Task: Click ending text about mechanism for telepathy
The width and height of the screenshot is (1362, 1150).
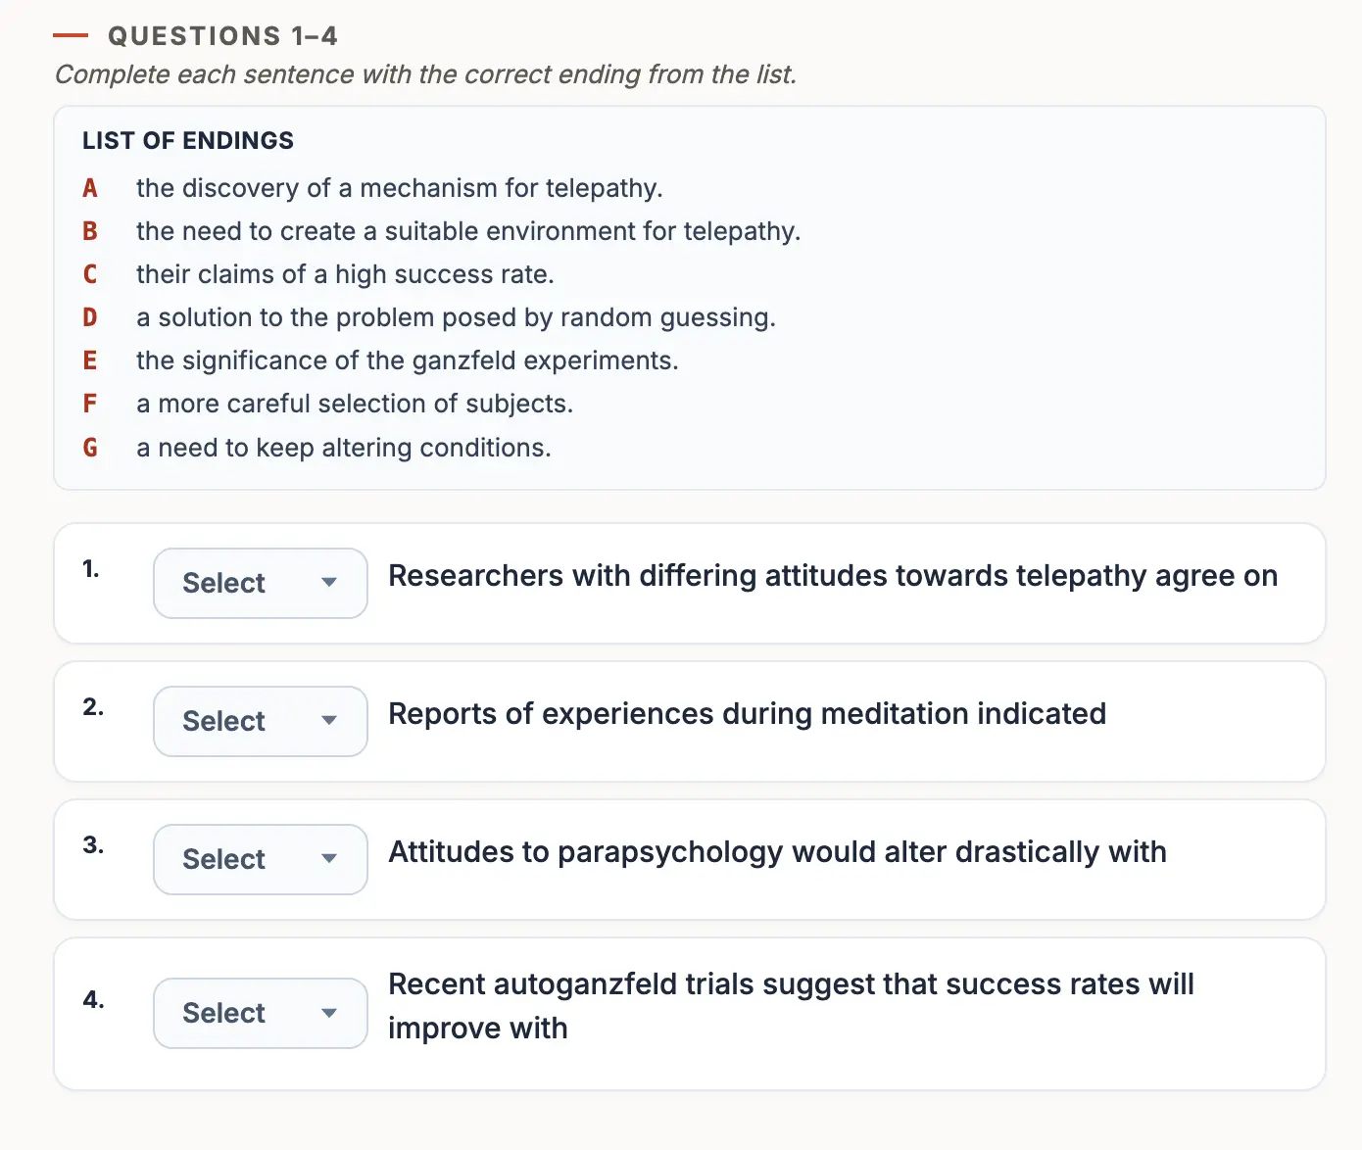Action: [x=400, y=188]
